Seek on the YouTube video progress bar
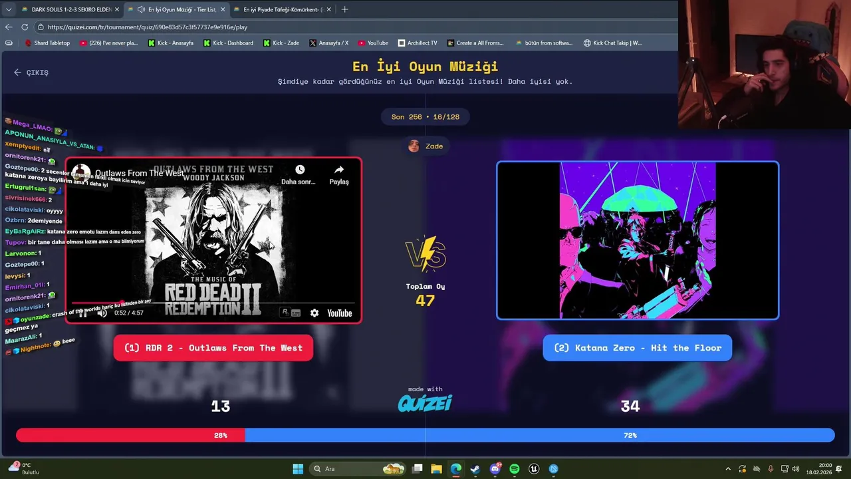851x479 pixels. (213, 303)
